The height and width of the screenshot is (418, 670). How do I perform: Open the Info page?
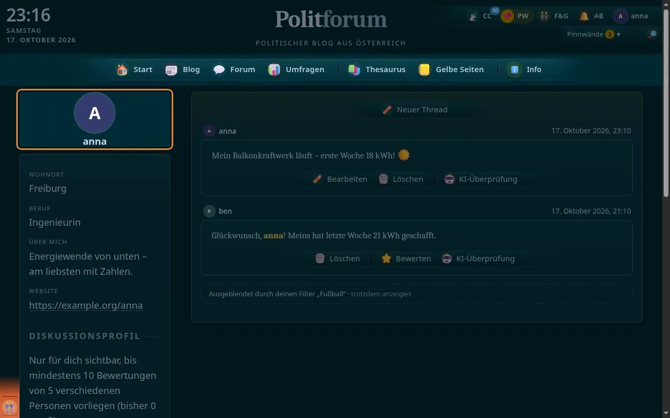point(525,69)
